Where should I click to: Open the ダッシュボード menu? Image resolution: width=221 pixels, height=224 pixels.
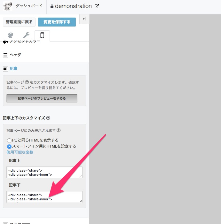point(29,6)
